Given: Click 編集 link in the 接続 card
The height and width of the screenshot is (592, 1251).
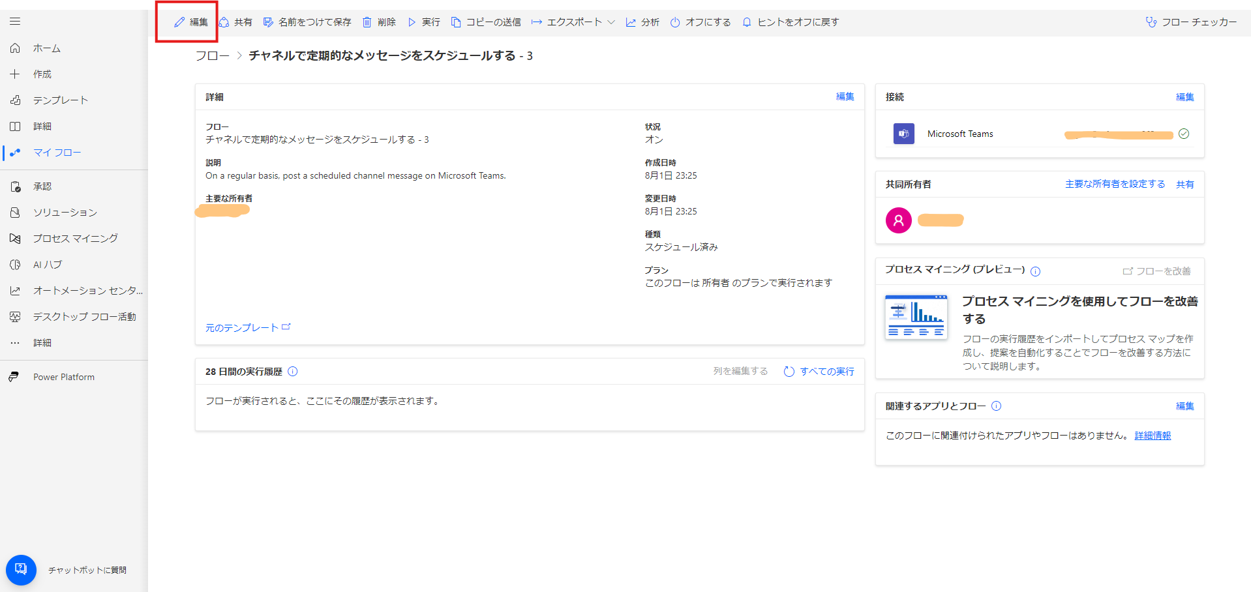Looking at the screenshot, I should click(1185, 97).
